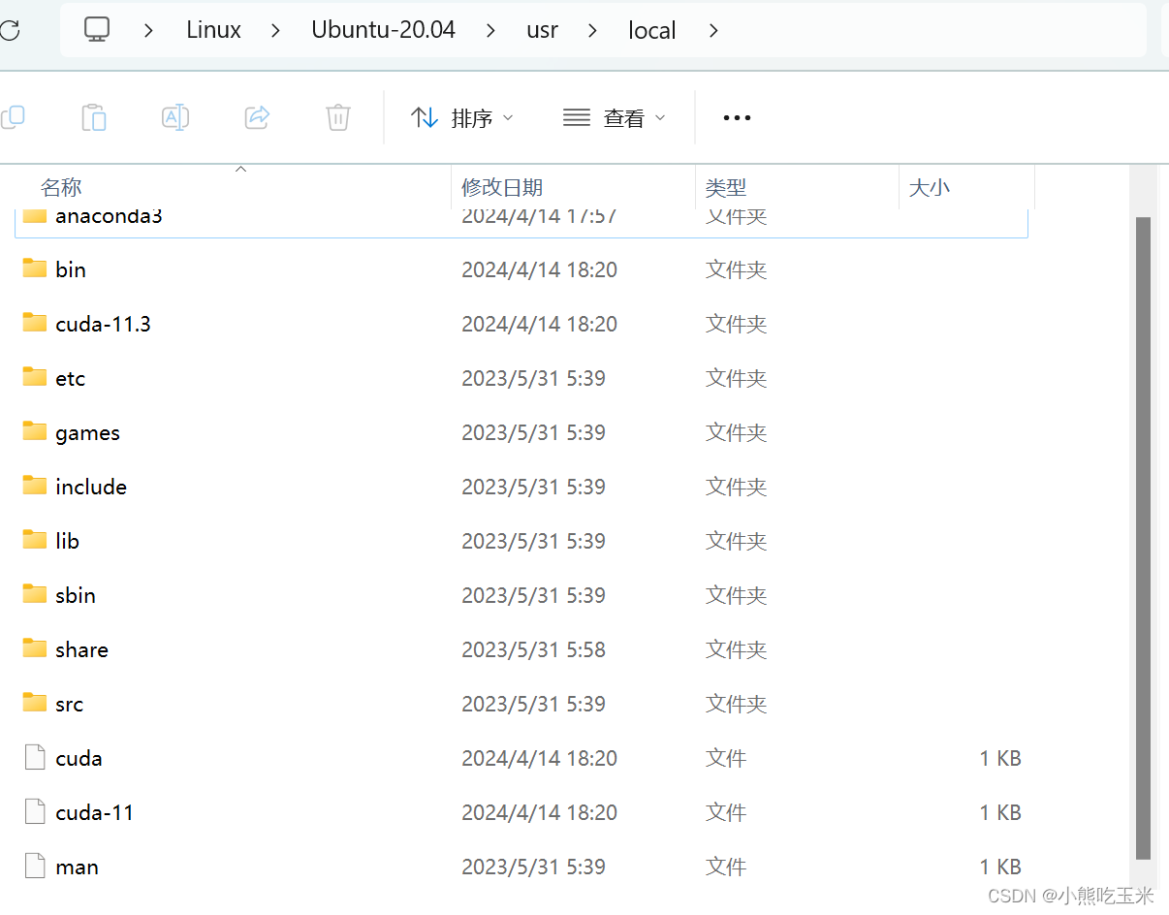Click the sbin folder name
Viewport: 1169px width, 915px height.
pyautogui.click(x=76, y=595)
